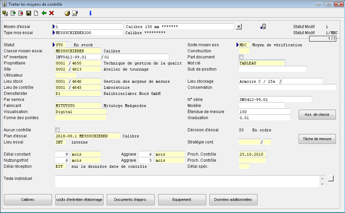Screen dimensions: 345x213
Task: Click the Ass. de classe button
Action: point(317,114)
